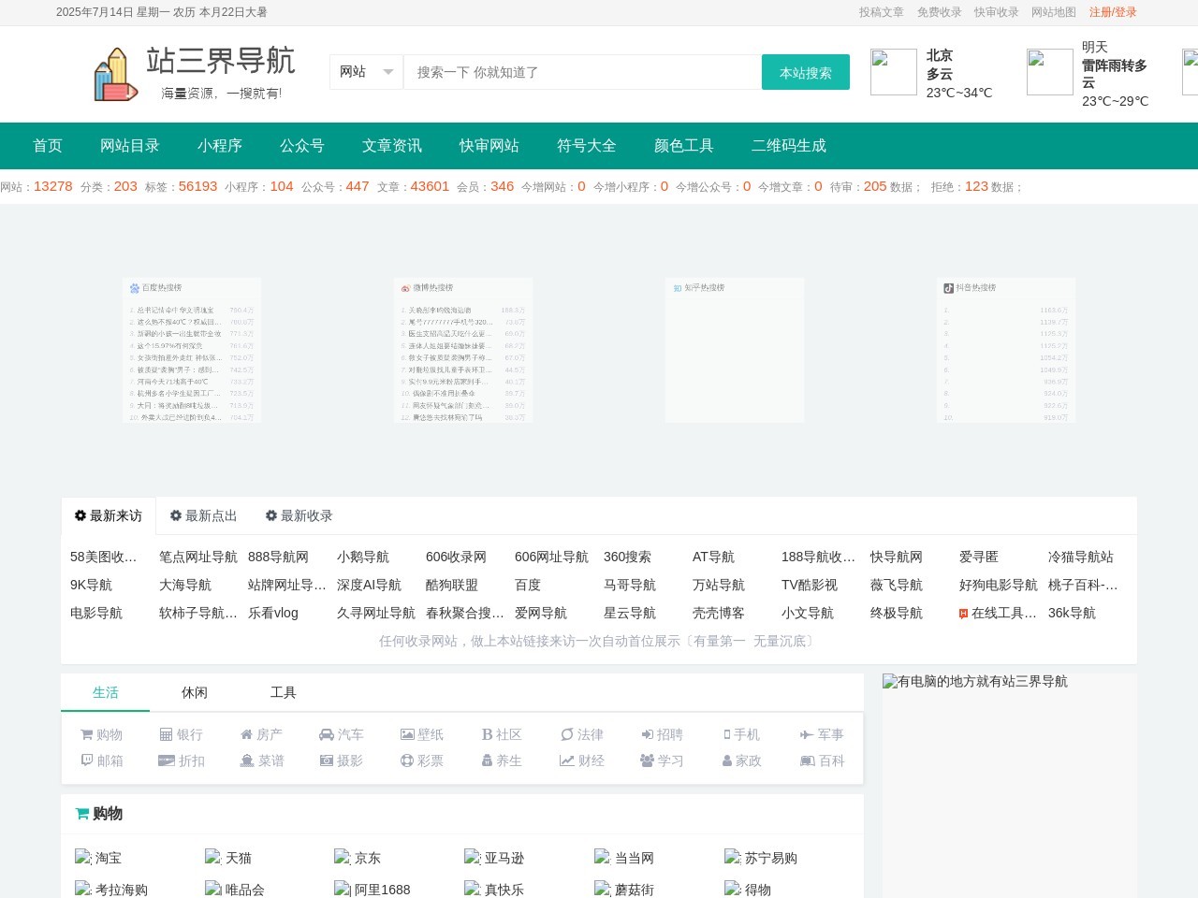1198x898 pixels.
Task: Open 颜色工具 in the navigation bar
Action: point(683,145)
